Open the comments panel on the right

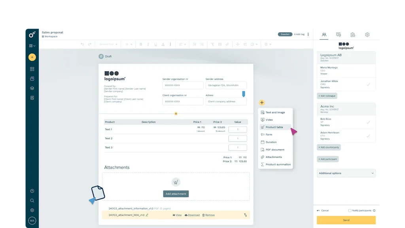point(338,35)
